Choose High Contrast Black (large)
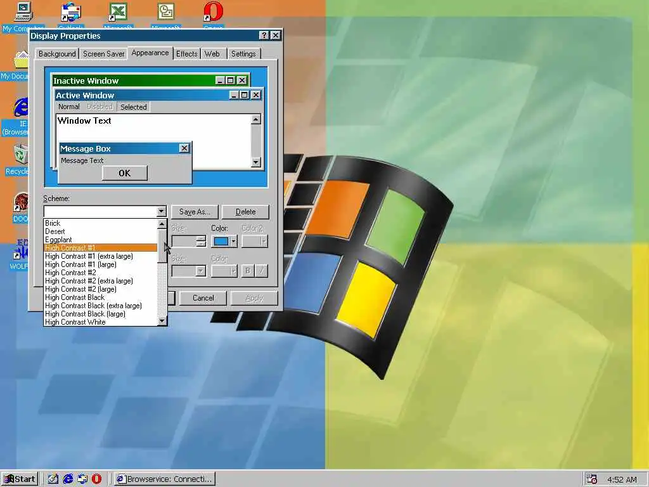Screen dimensions: 649x487 tap(101, 314)
